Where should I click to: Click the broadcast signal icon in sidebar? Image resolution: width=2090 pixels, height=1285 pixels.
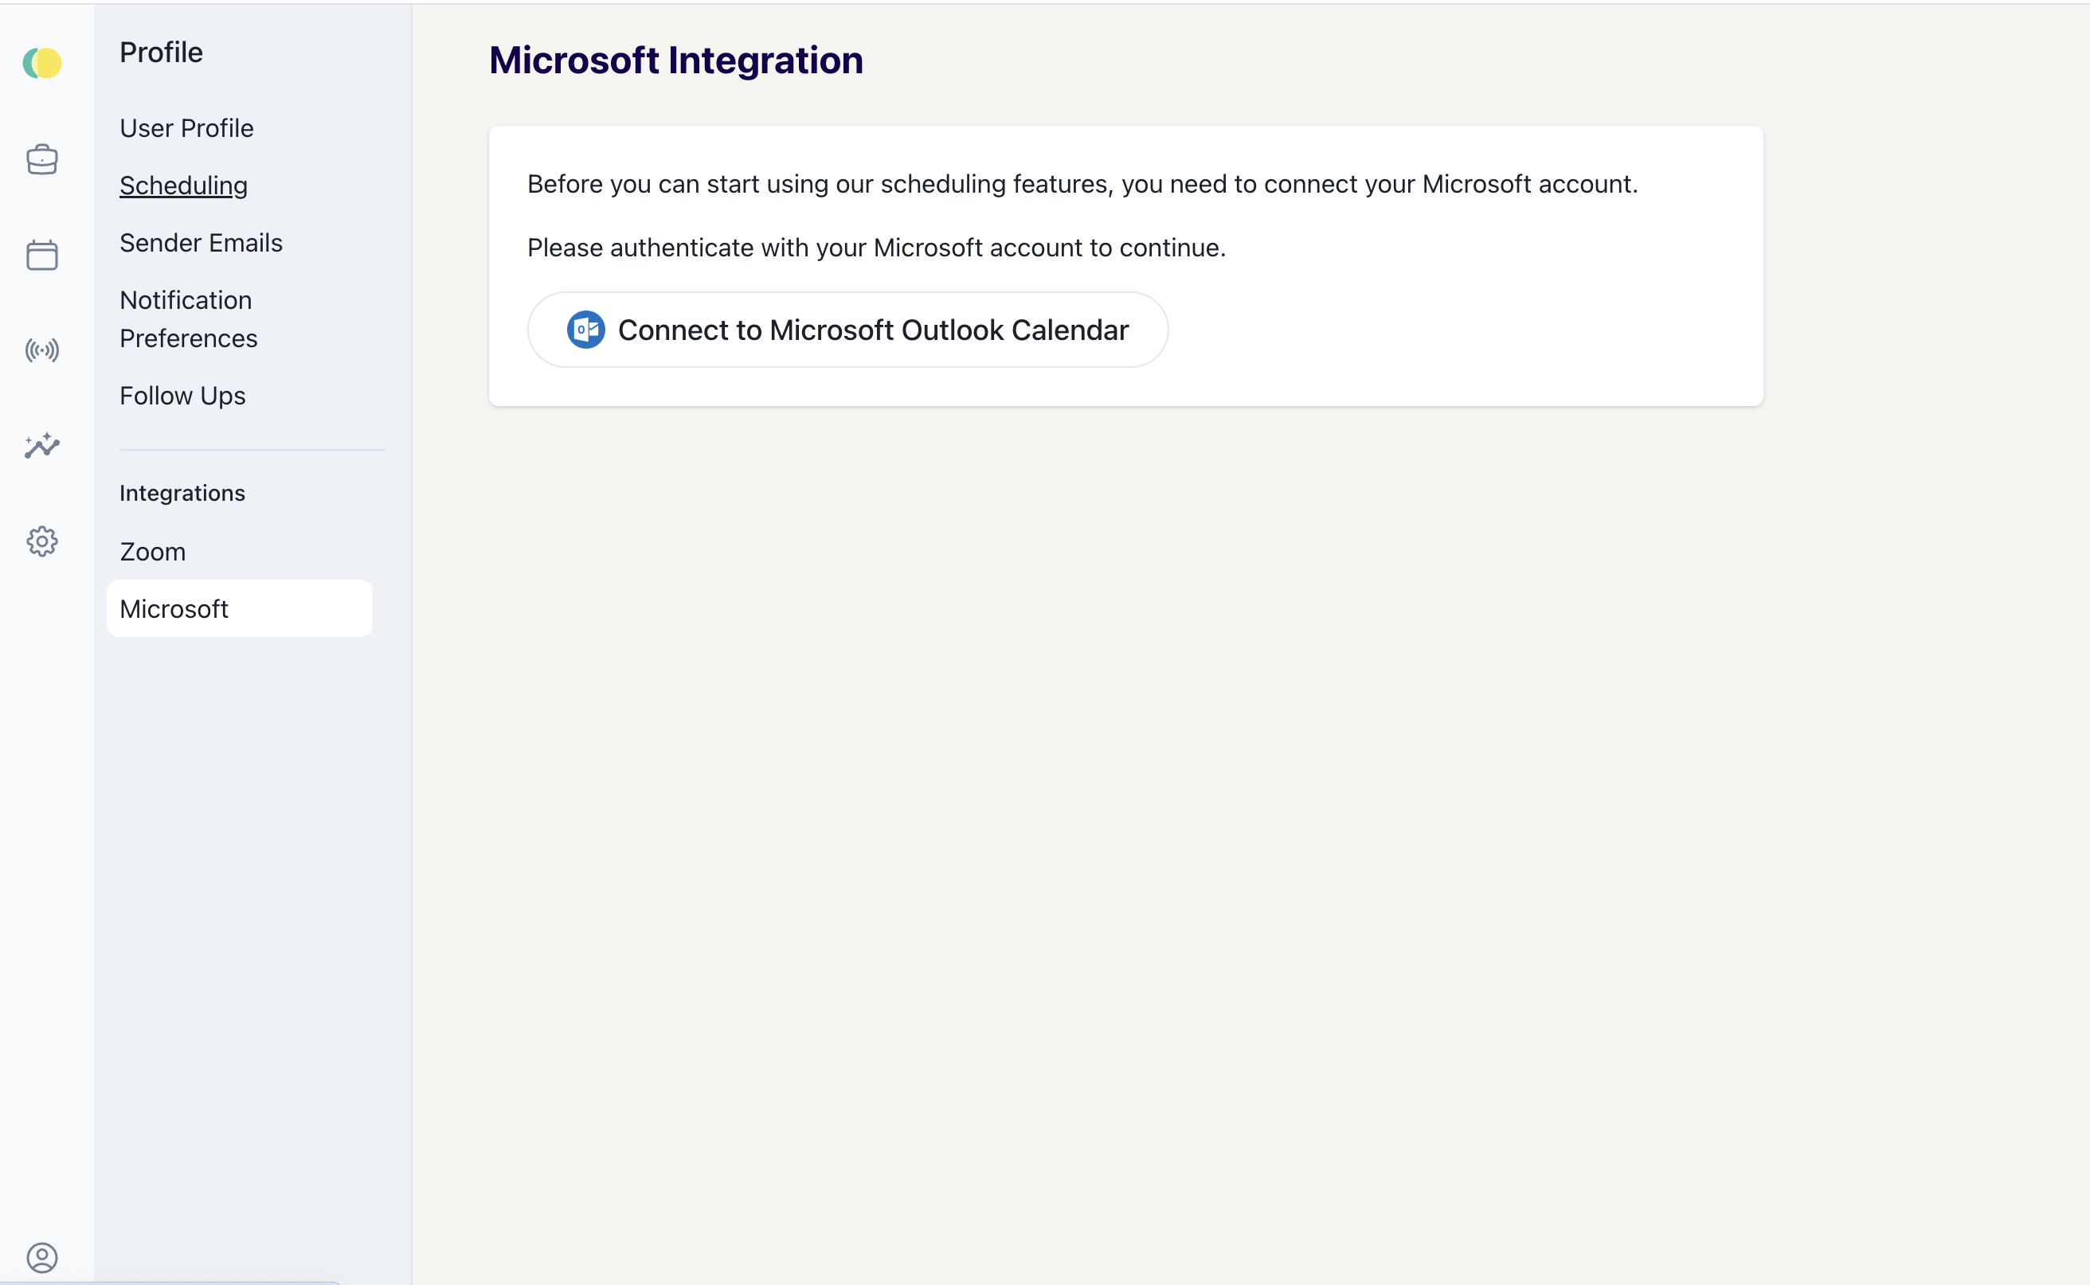point(41,350)
